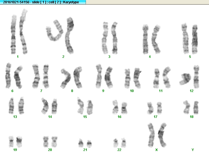This screenshot has height=159, width=209.
Task: Click the chromosome 10 pair
Action: pyautogui.click(x=133, y=78)
